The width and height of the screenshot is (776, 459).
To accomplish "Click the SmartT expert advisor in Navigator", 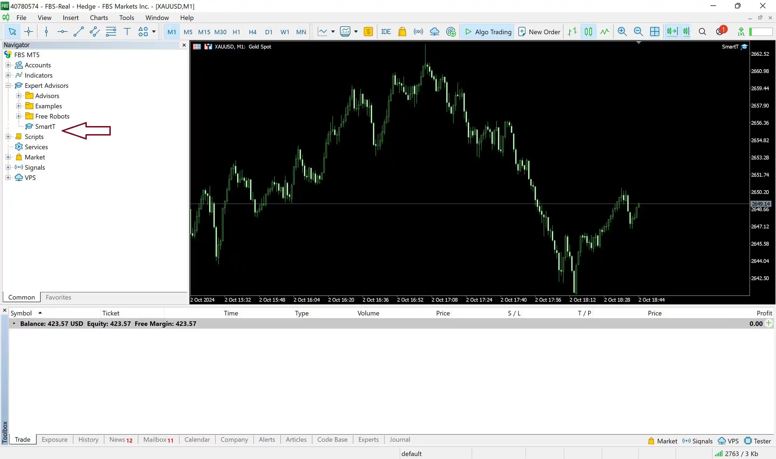I will (45, 127).
